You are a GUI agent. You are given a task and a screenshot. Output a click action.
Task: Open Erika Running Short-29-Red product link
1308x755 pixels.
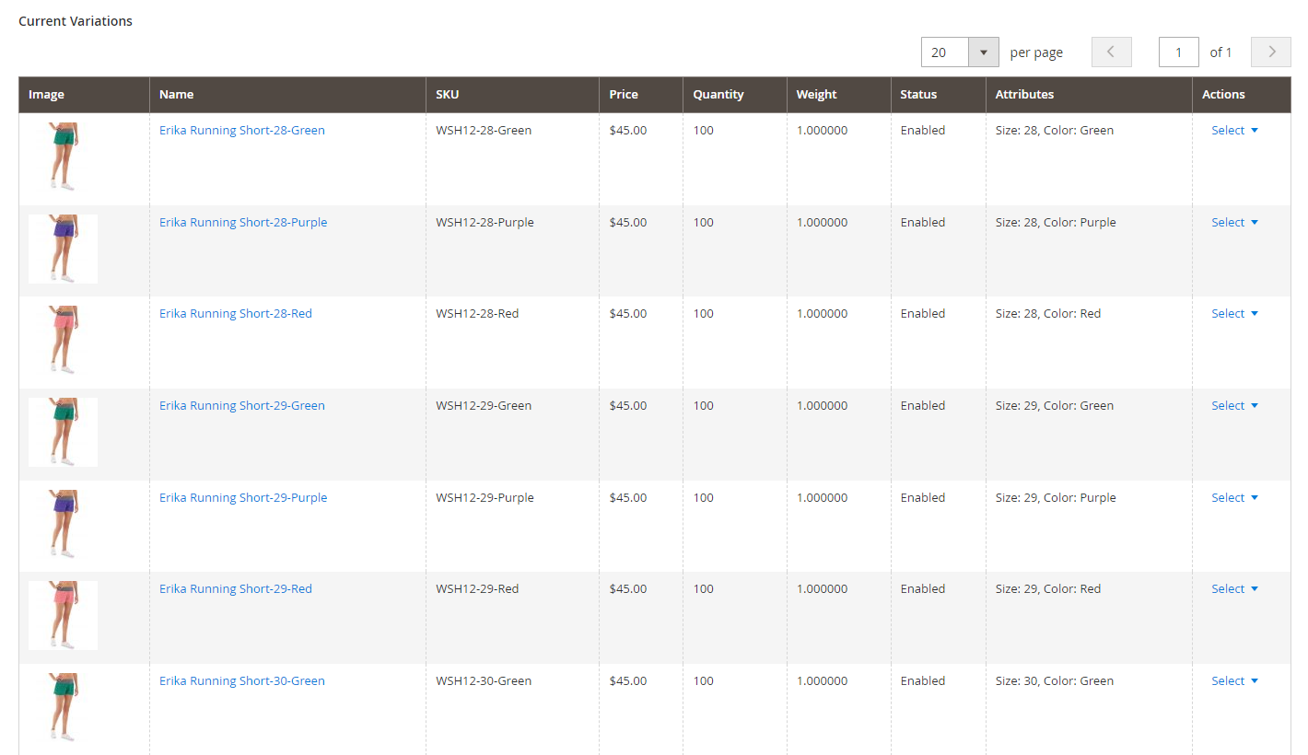click(236, 589)
